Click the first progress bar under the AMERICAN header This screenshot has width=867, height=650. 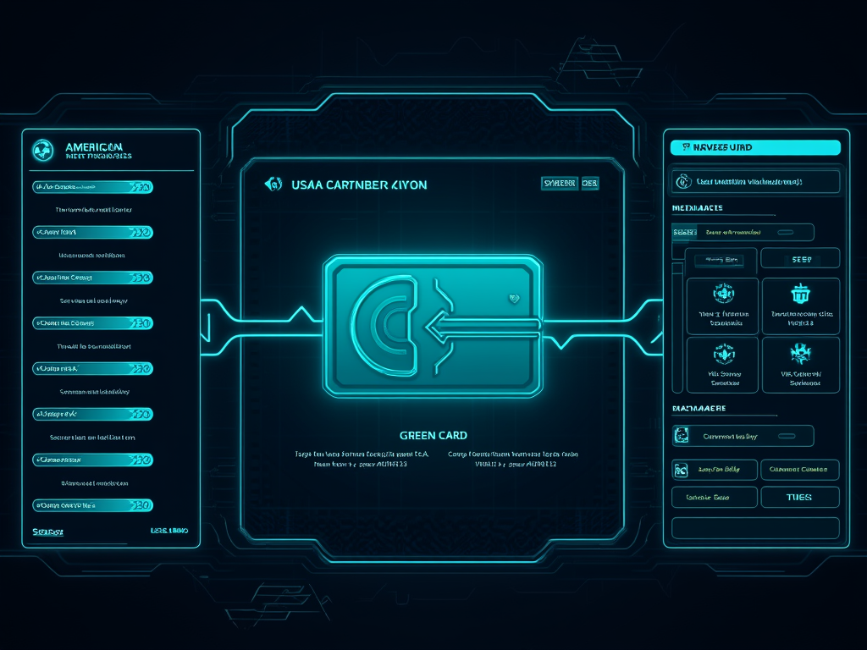point(92,187)
